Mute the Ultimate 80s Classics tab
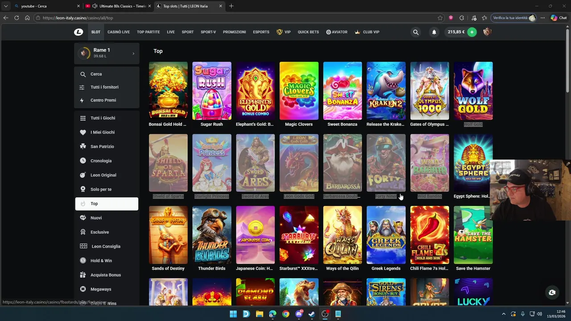 click(x=95, y=6)
